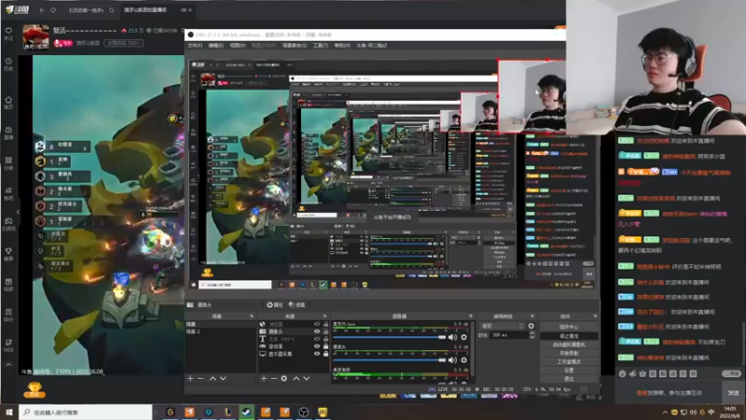Open OBS Studio from Windows taskbar
The height and width of the screenshot is (420, 746).
(304, 412)
